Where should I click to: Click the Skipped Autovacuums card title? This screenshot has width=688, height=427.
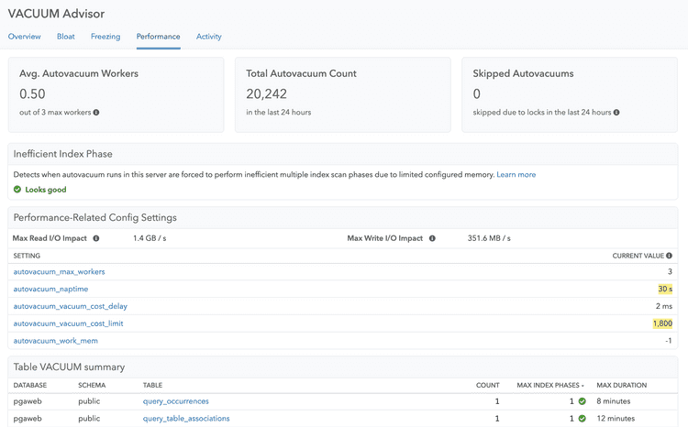pos(523,73)
